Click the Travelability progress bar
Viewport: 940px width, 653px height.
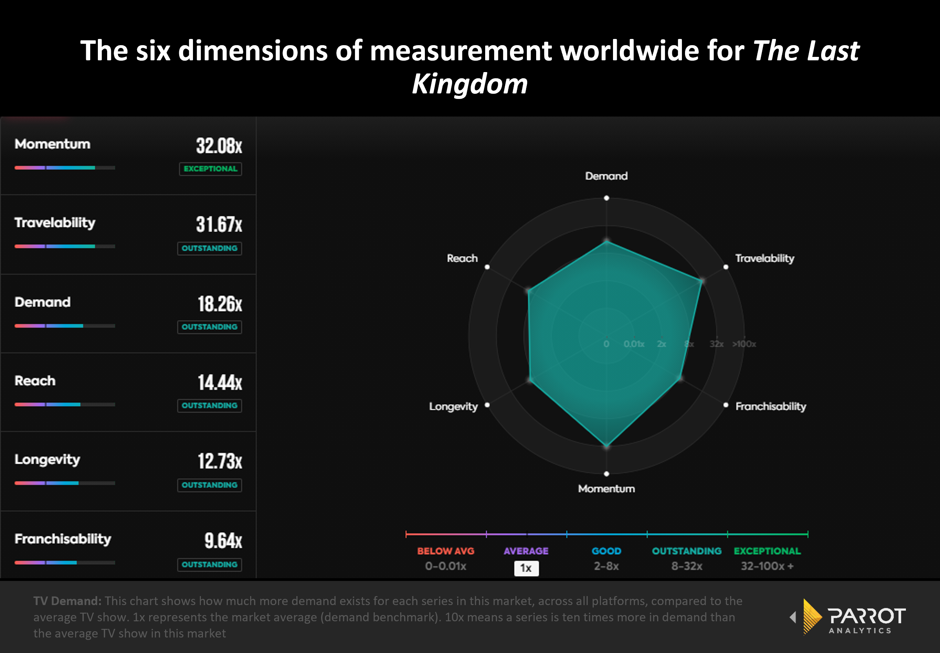(64, 246)
